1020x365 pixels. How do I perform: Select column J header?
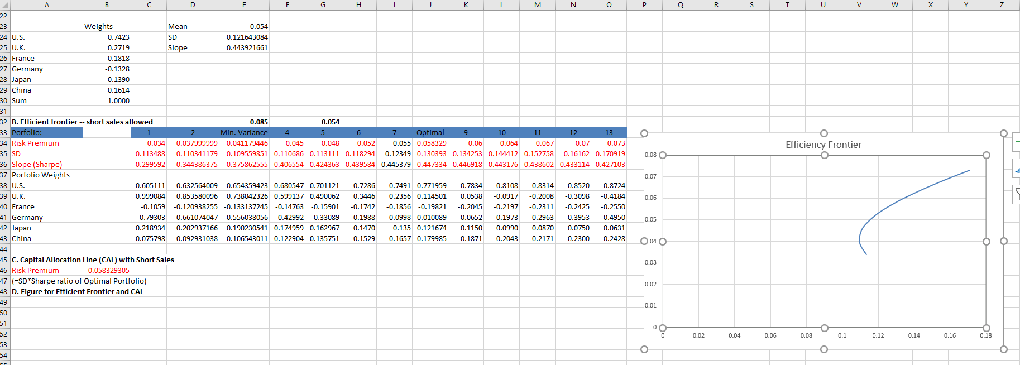pyautogui.click(x=430, y=4)
